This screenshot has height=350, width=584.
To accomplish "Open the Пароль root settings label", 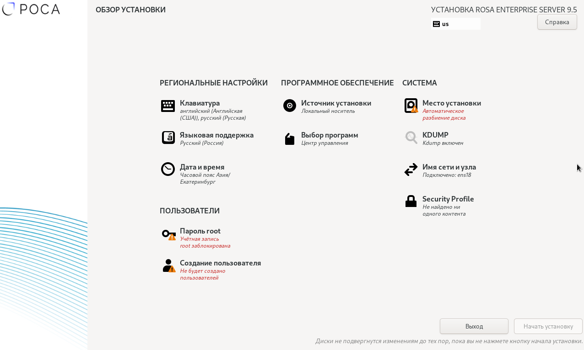I will (200, 231).
